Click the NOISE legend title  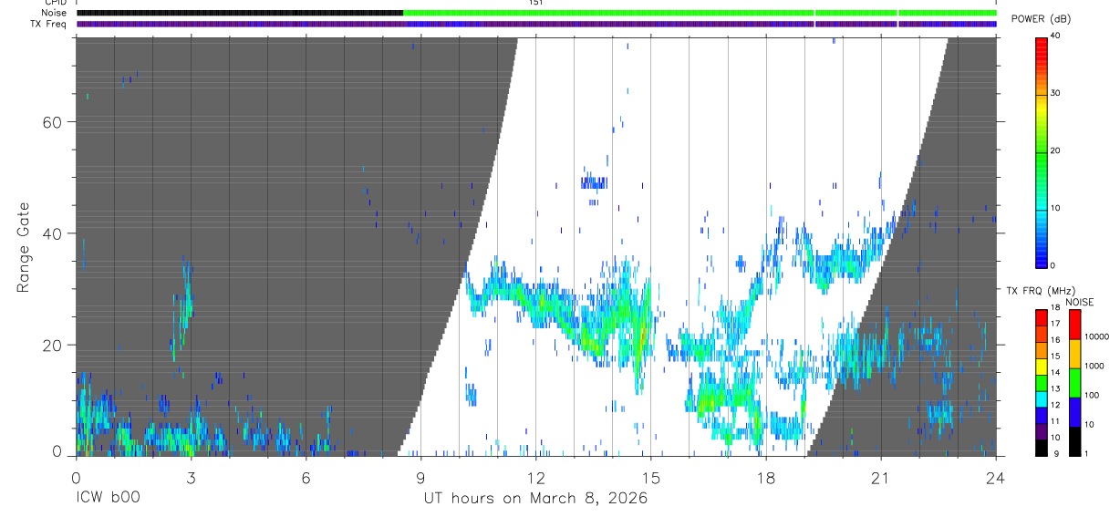point(1080,302)
